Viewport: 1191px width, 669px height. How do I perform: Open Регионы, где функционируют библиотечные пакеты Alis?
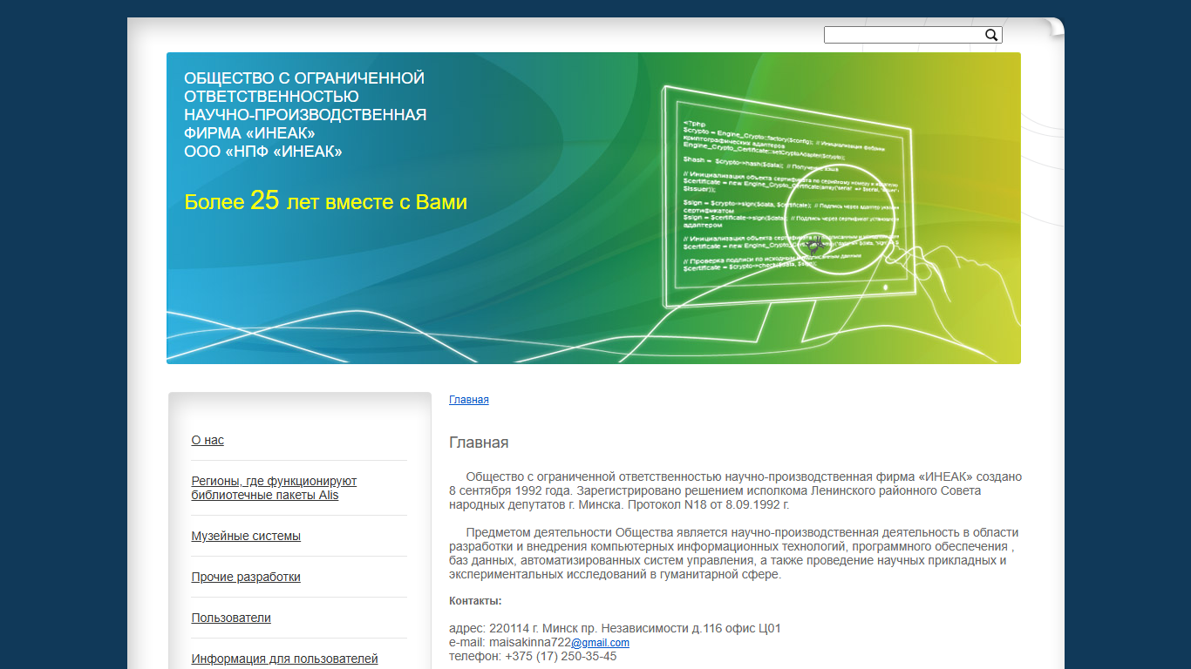(274, 488)
